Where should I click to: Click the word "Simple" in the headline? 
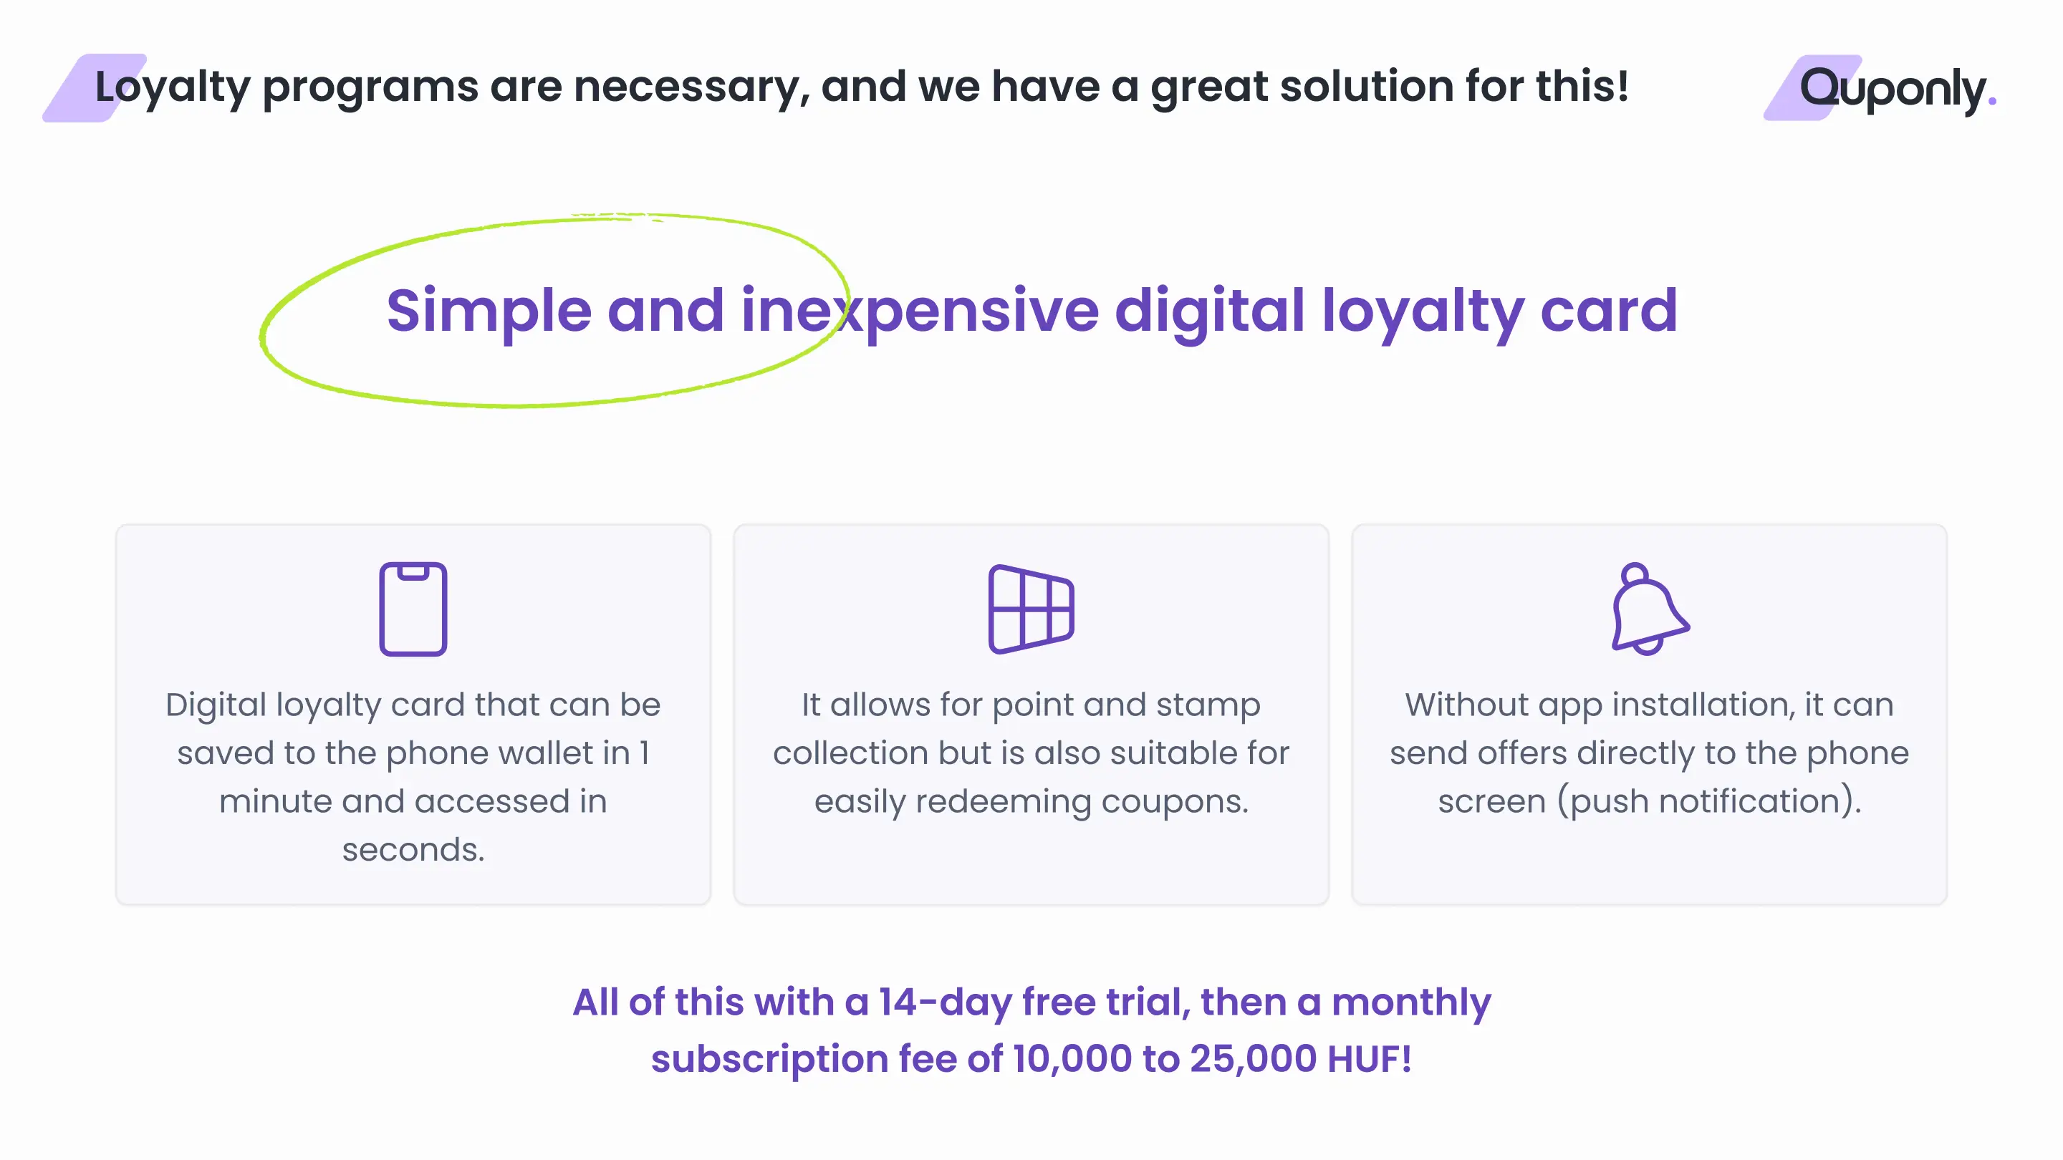point(489,311)
